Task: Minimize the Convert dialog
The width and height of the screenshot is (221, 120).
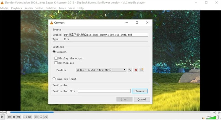Action: pos(127,23)
